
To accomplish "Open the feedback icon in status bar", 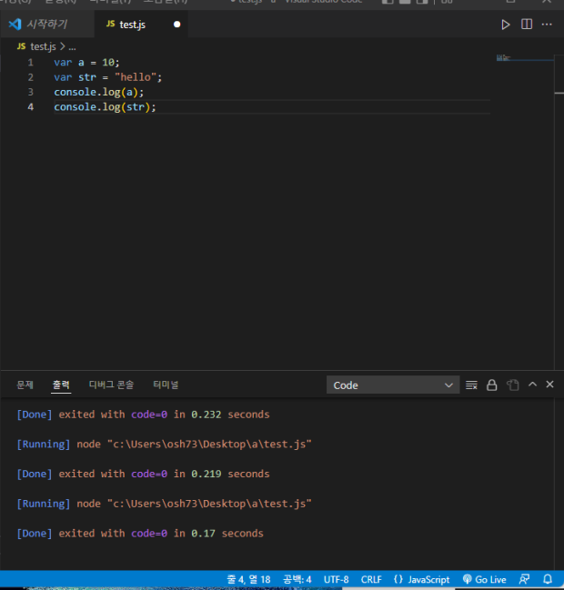I will (x=524, y=579).
